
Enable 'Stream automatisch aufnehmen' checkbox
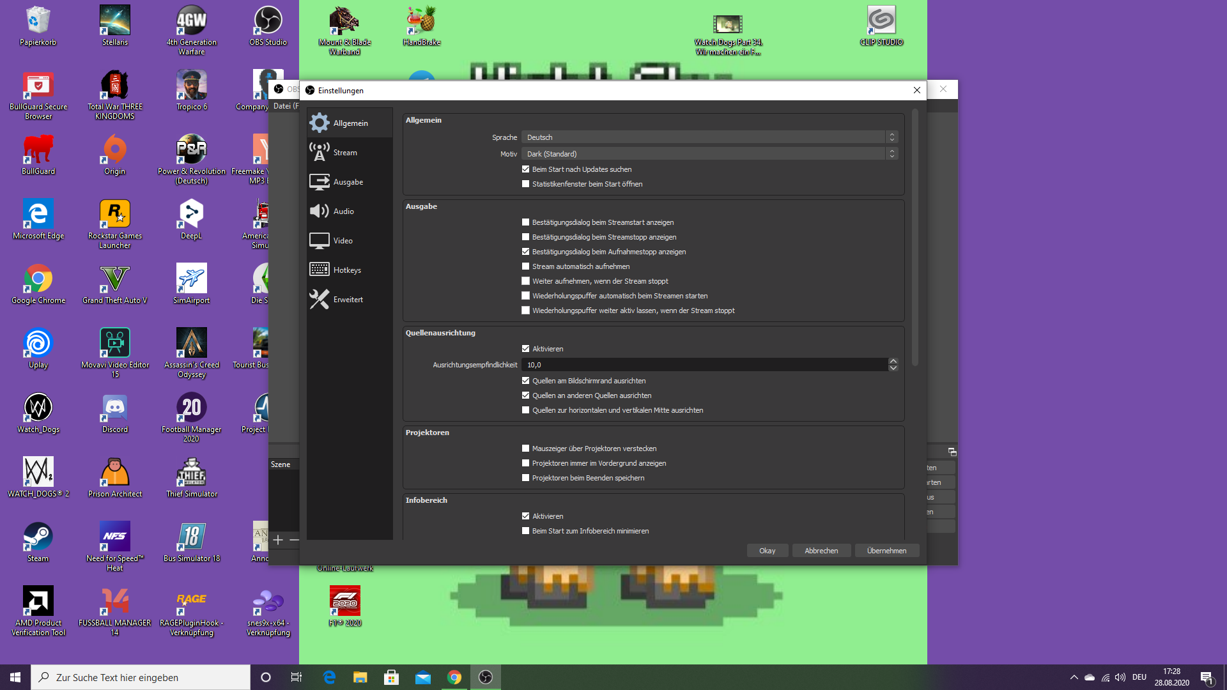(525, 266)
